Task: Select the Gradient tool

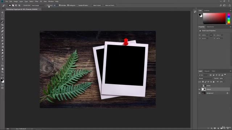Action: point(3,47)
